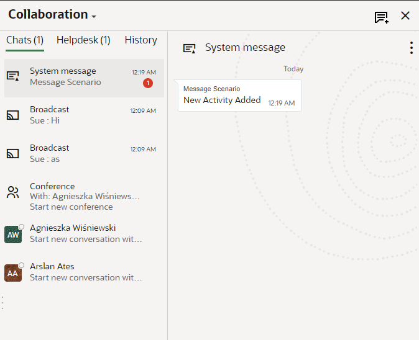This screenshot has width=419, height=340.
Task: Click 'Start new conference' link
Action: coord(71,207)
